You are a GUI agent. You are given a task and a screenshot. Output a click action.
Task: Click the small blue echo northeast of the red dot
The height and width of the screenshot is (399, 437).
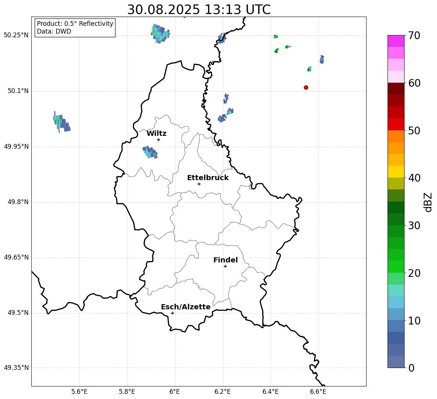322,59
